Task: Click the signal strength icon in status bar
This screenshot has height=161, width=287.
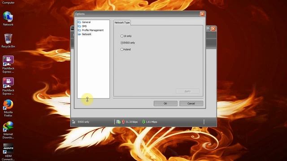Action: tap(74, 122)
